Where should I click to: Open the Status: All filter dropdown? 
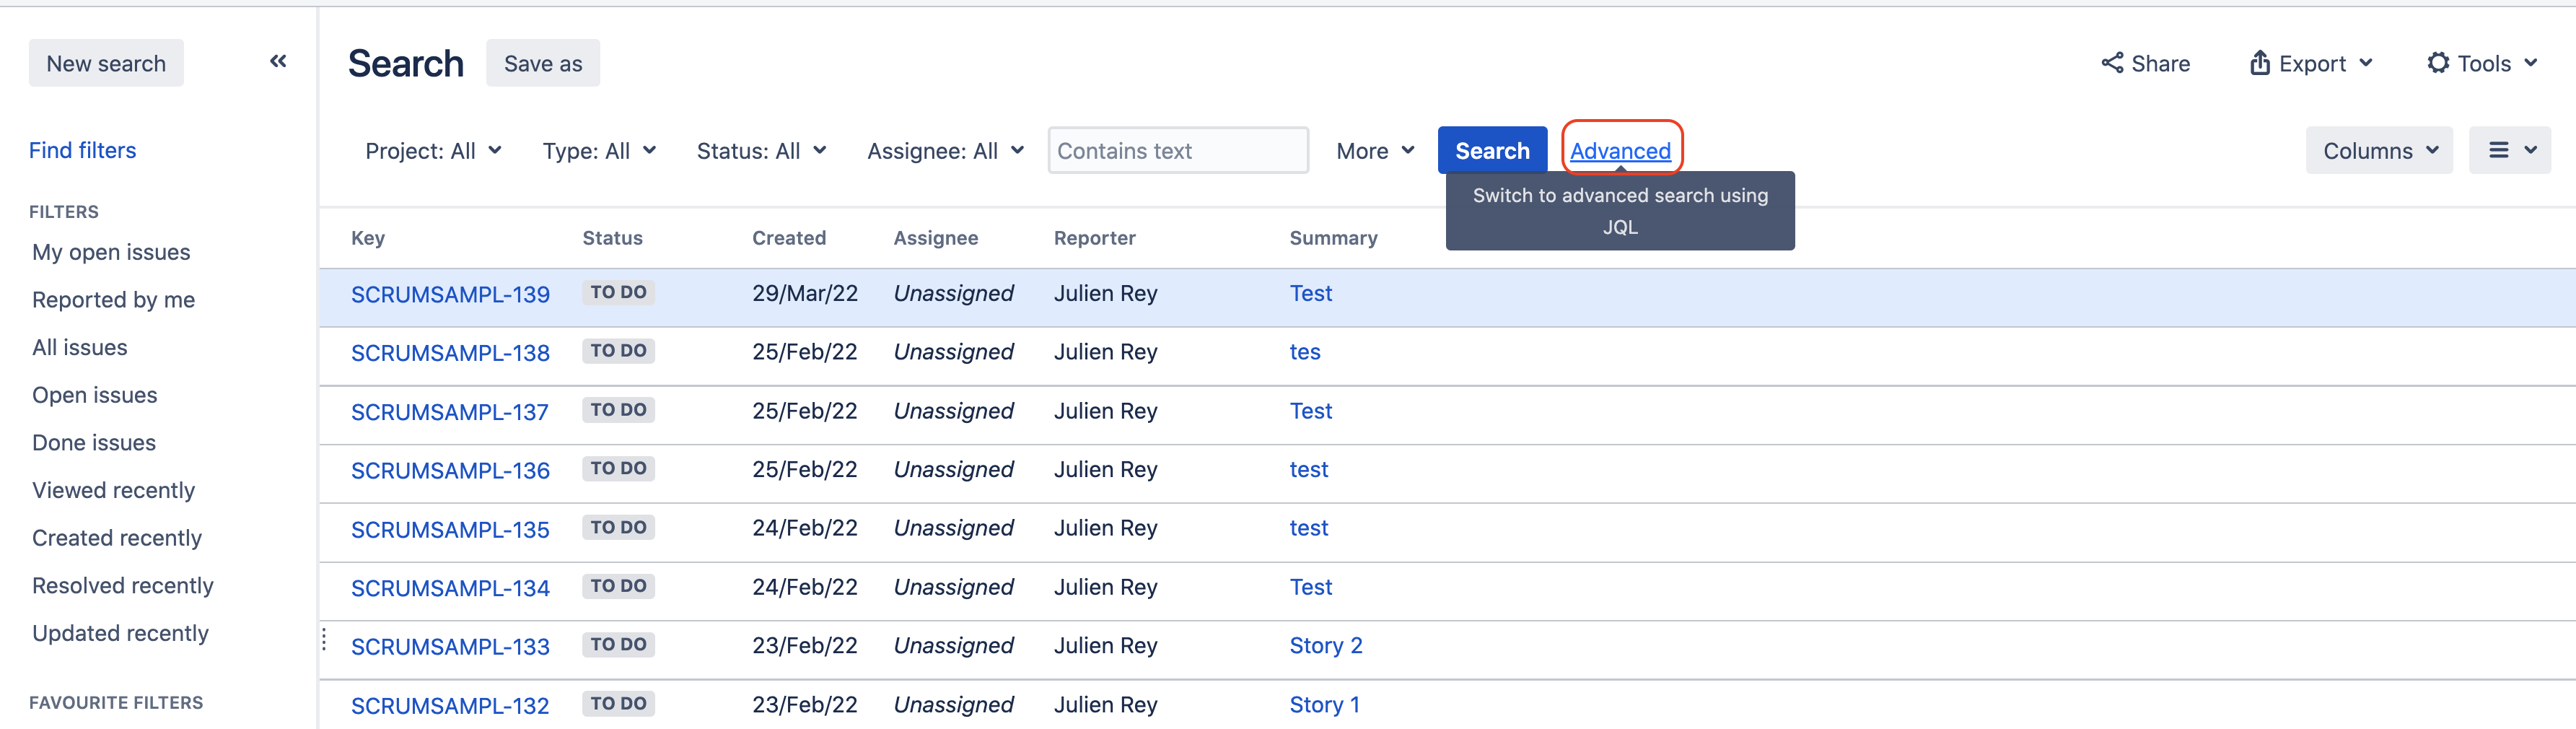click(x=761, y=151)
